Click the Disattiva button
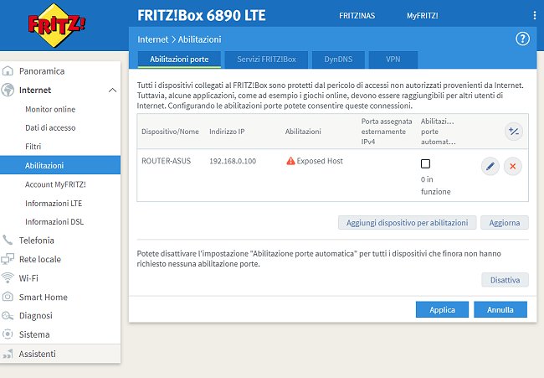Image resolution: width=544 pixels, height=378 pixels. pyautogui.click(x=505, y=280)
